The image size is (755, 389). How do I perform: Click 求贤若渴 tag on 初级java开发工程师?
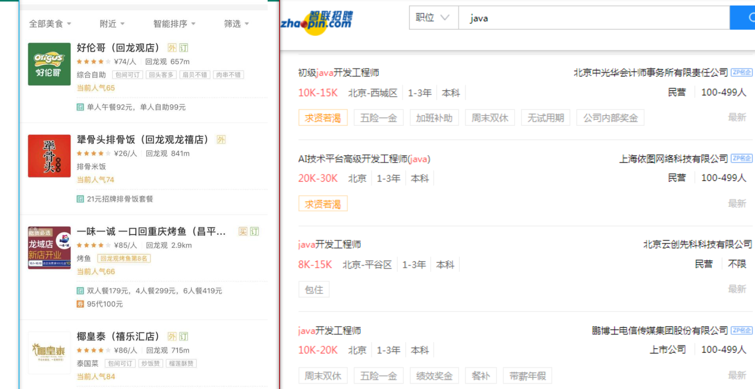point(323,118)
